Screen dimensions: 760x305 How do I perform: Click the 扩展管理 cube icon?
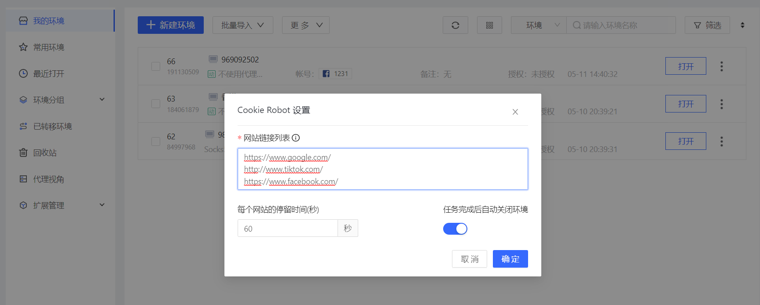tap(23, 205)
